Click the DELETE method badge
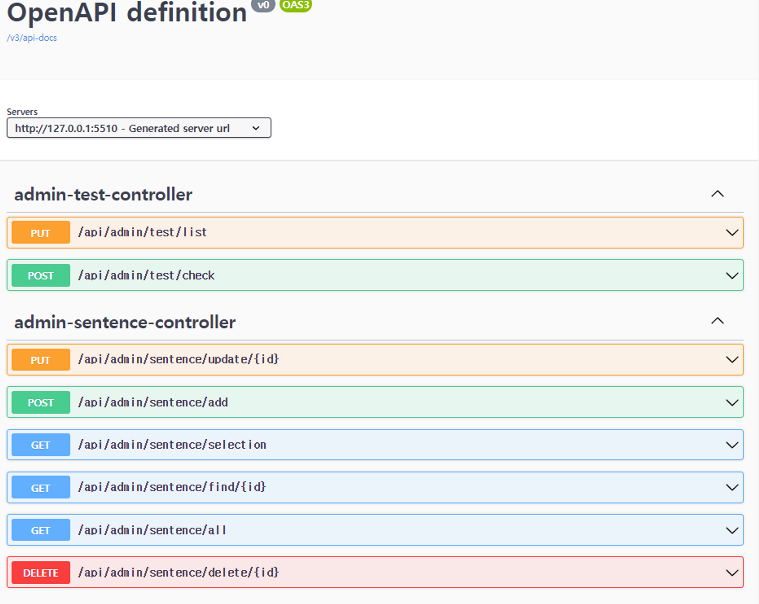The width and height of the screenshot is (759, 604). click(x=41, y=573)
